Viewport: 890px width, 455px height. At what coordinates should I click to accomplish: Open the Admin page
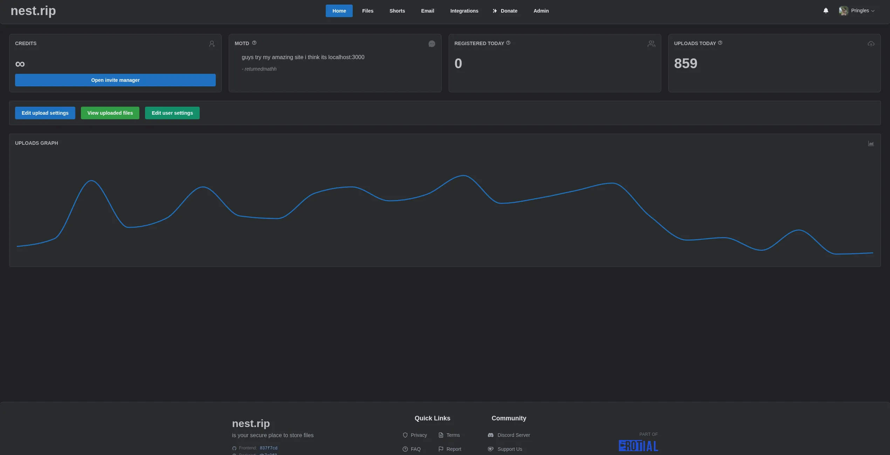coord(541,11)
